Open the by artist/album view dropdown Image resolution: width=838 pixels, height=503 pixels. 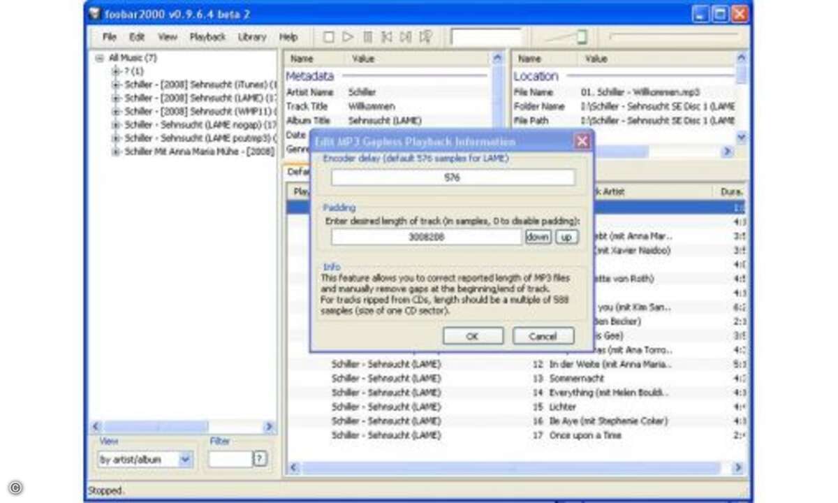tap(185, 459)
